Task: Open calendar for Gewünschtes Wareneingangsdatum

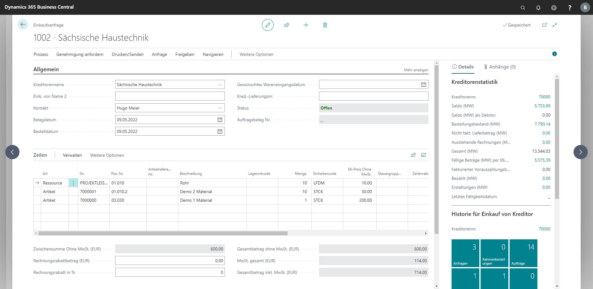Action: 423,85
